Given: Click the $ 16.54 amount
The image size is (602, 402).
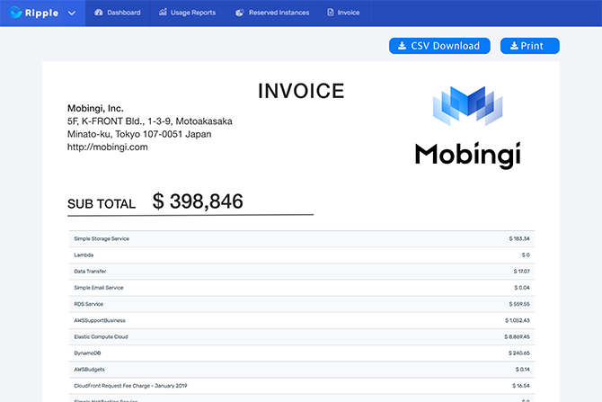Looking at the screenshot, I should (521, 386).
